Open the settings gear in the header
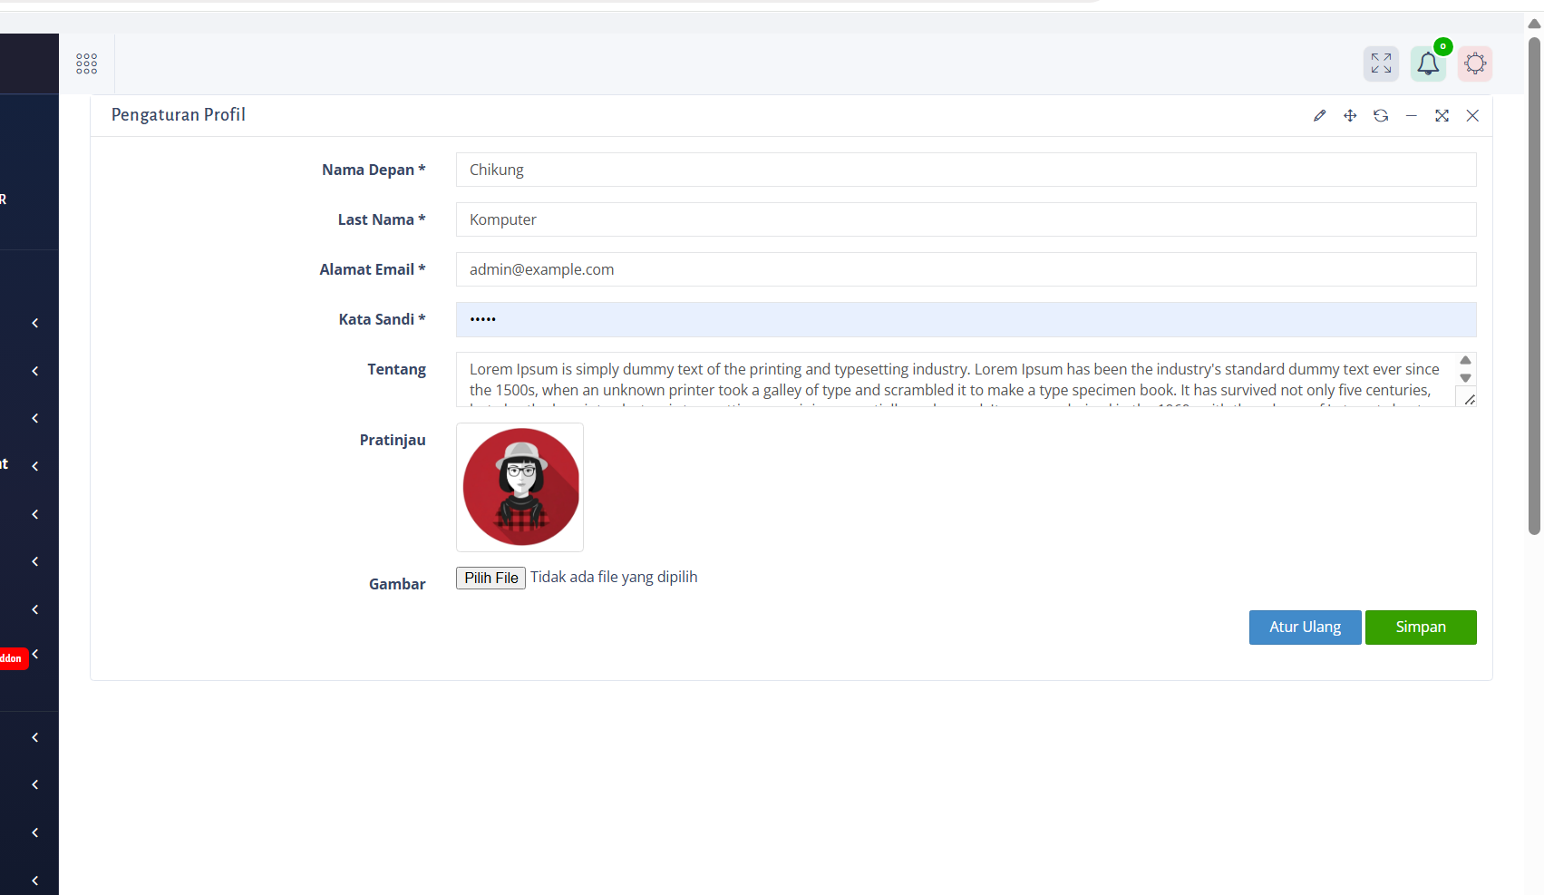 1475,63
